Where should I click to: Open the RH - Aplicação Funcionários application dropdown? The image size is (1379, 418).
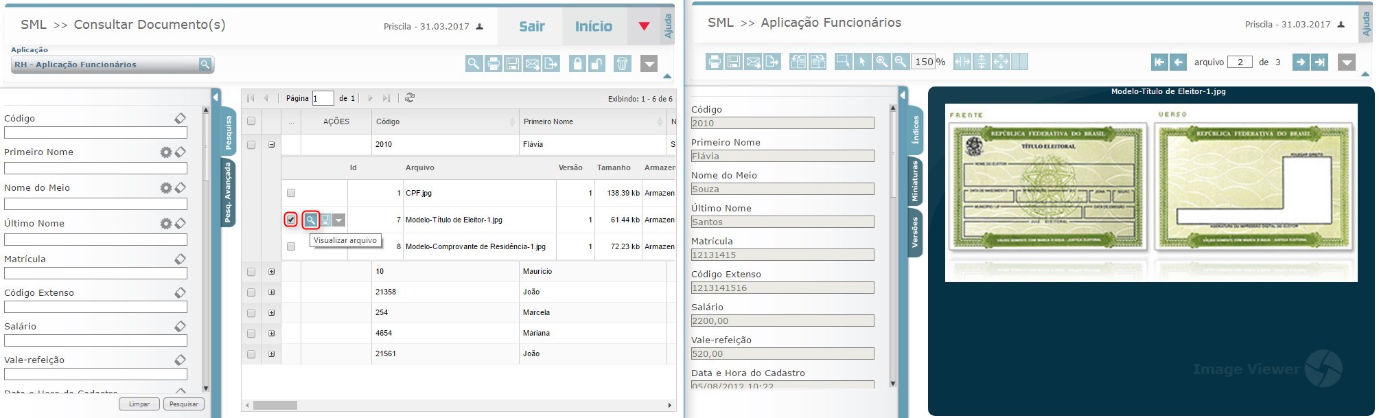(113, 65)
